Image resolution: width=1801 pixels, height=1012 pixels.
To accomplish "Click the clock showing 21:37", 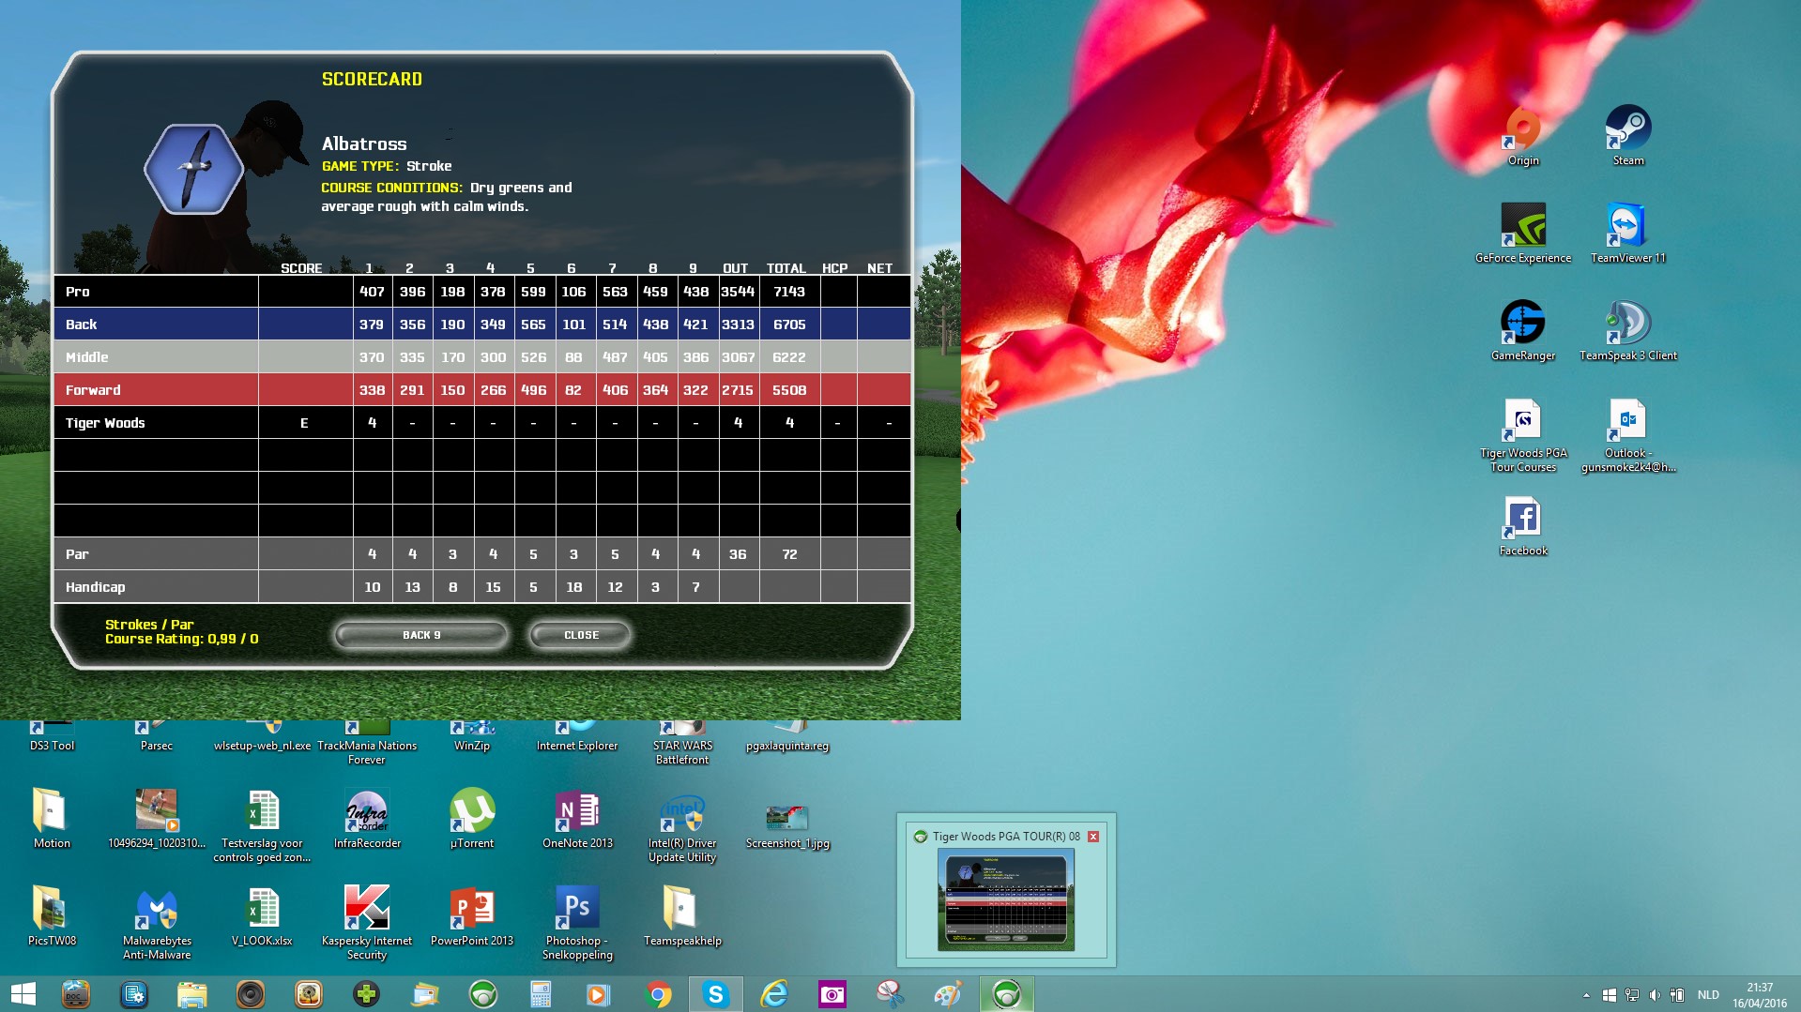I will [1760, 988].
